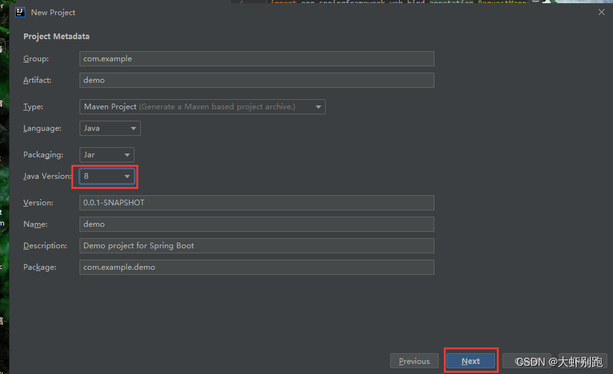Focus the Artifact text field
This screenshot has height=374, width=613.
257,80
